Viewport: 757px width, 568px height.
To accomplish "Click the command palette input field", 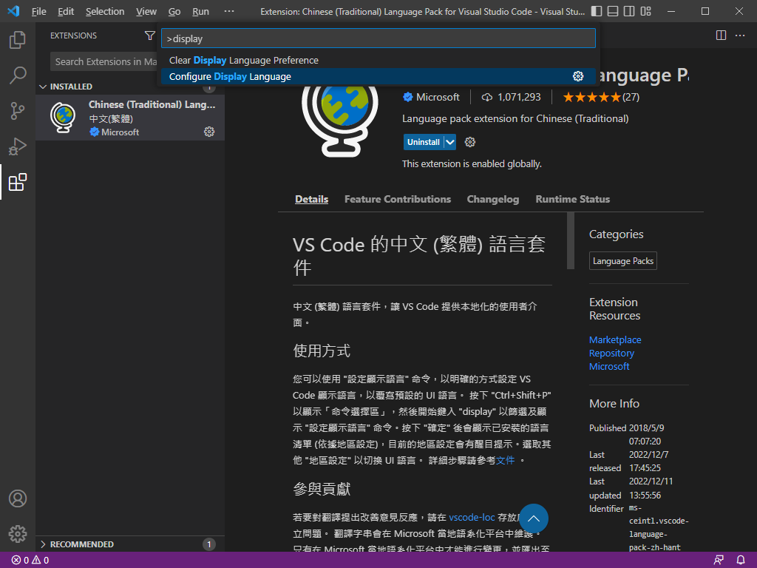I will (x=378, y=38).
